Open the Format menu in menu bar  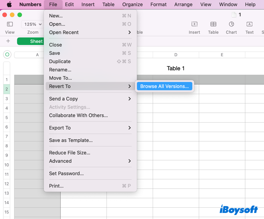click(158, 5)
